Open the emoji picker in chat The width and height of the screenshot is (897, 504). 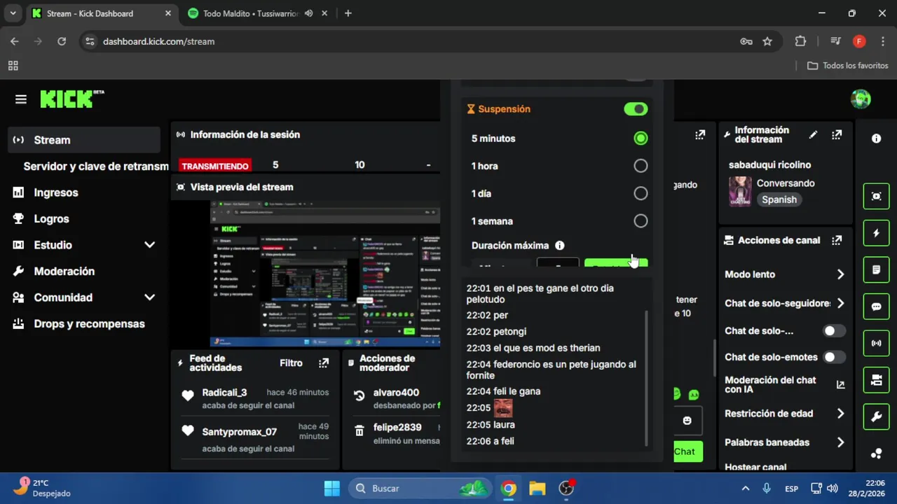coord(687,421)
